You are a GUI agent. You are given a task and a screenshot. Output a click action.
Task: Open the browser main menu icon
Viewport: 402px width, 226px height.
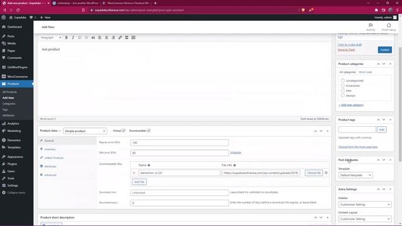[x=398, y=10]
